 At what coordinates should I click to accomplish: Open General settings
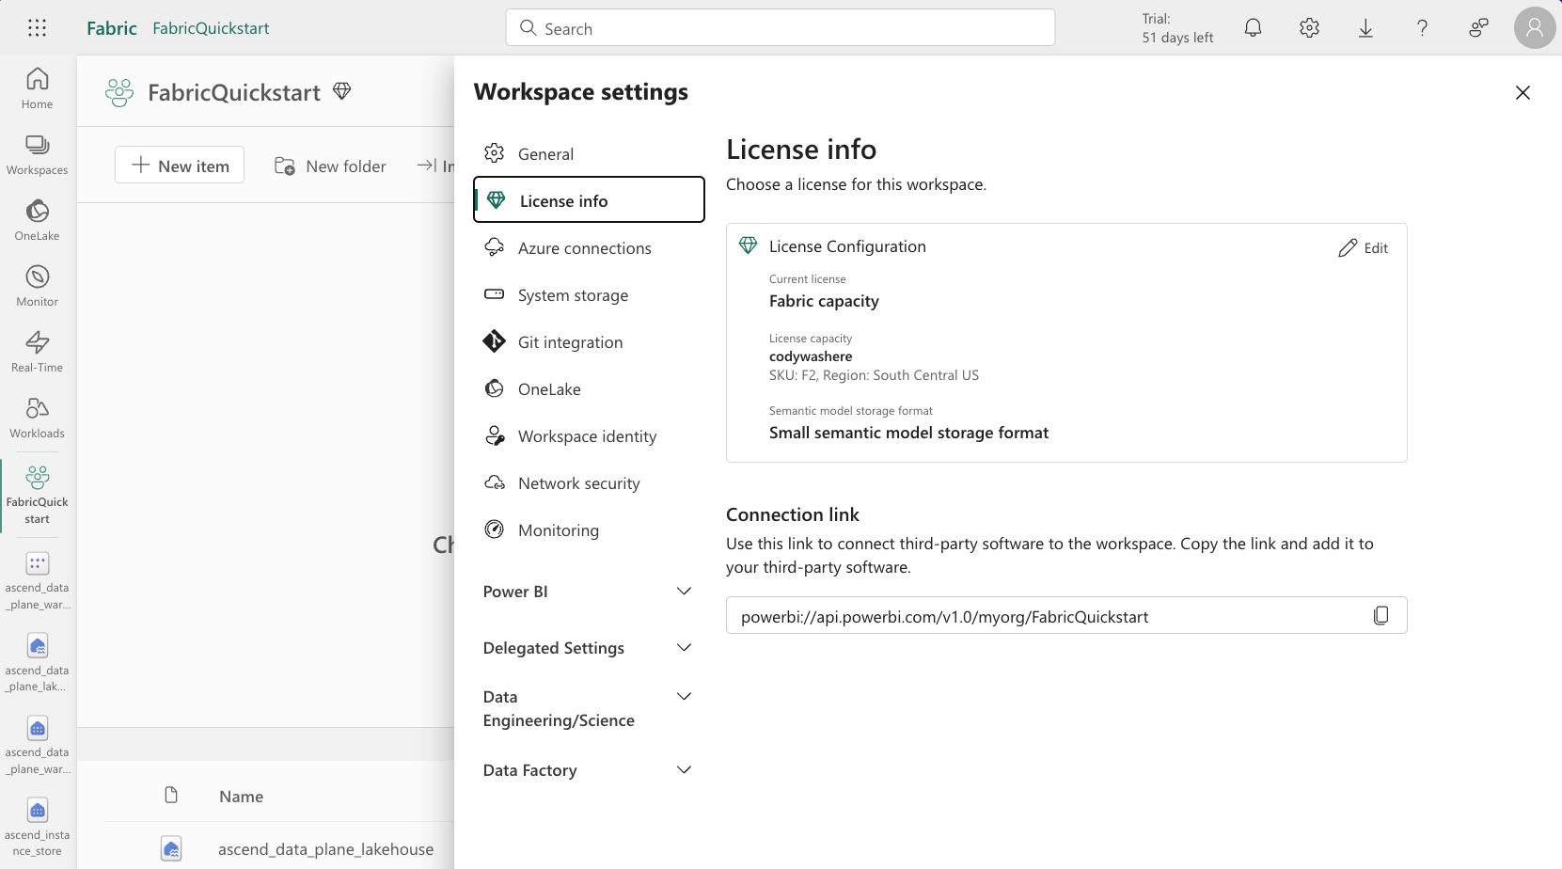click(x=589, y=153)
